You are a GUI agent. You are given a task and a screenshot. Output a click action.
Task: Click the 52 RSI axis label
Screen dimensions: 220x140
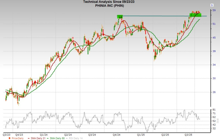214,121
